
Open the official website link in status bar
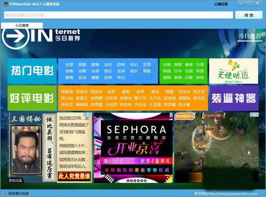pos(226,193)
